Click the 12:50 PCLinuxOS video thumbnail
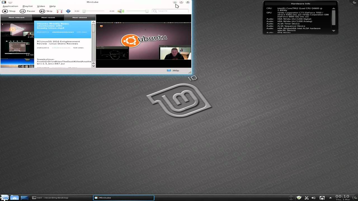358x201 pixels. pos(17,47)
